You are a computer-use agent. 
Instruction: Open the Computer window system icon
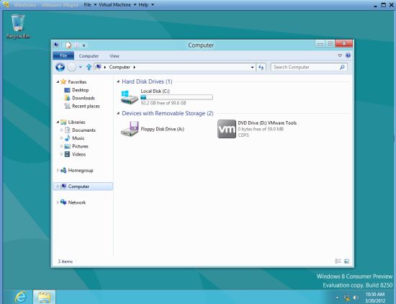[x=56, y=45]
